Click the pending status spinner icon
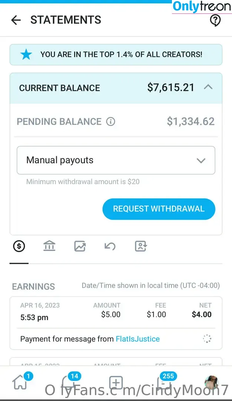 [x=207, y=339]
